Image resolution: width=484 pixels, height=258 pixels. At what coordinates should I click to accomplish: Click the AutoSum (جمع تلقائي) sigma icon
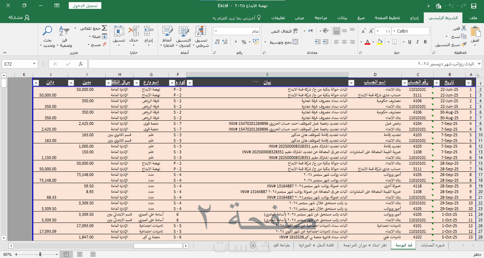coord(104,28)
